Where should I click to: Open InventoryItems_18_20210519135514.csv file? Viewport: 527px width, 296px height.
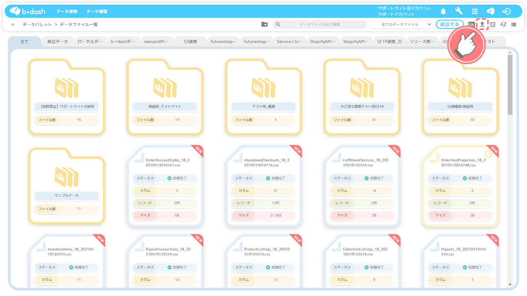pos(70,252)
